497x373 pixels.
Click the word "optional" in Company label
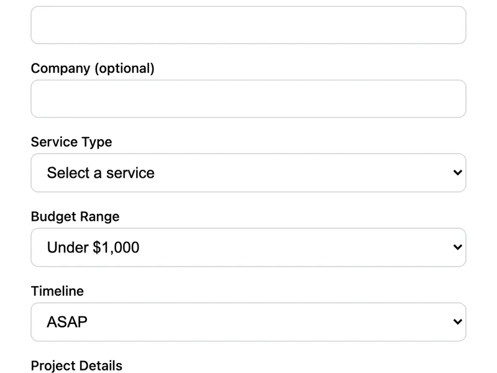point(124,68)
